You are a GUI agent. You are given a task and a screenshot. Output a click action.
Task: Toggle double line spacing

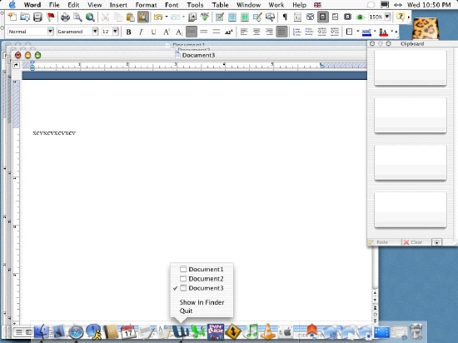click(217, 32)
